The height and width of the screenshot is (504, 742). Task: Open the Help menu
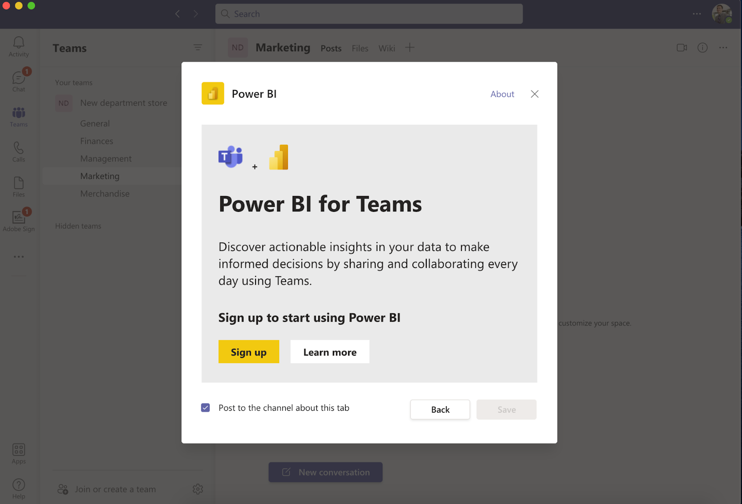[19, 489]
